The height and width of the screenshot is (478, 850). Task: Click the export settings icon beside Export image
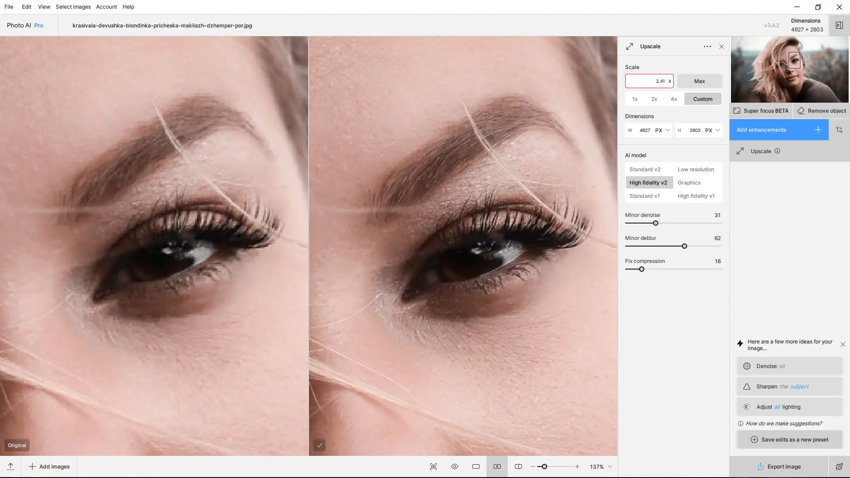(839, 466)
